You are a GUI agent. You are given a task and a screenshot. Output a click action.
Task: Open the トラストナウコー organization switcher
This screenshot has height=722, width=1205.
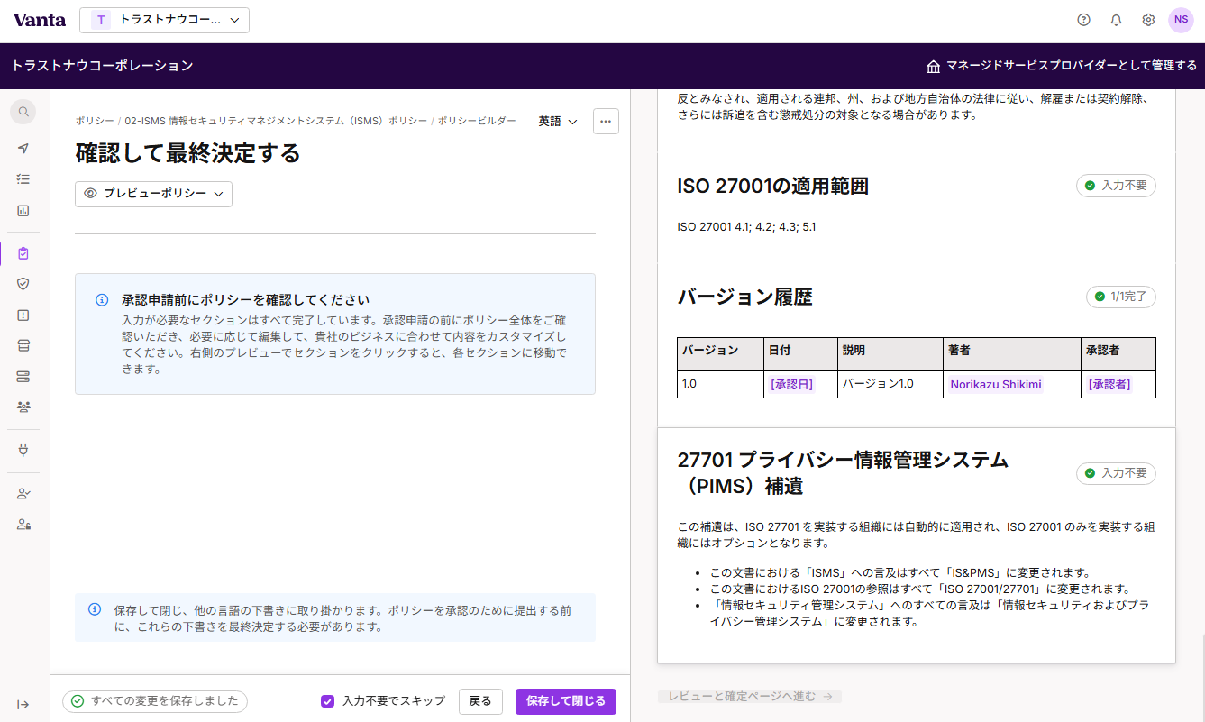tap(164, 20)
